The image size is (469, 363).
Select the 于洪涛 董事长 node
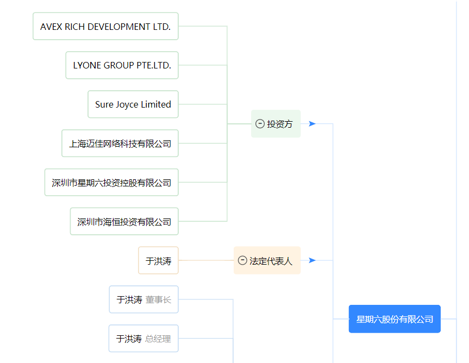pos(144,299)
